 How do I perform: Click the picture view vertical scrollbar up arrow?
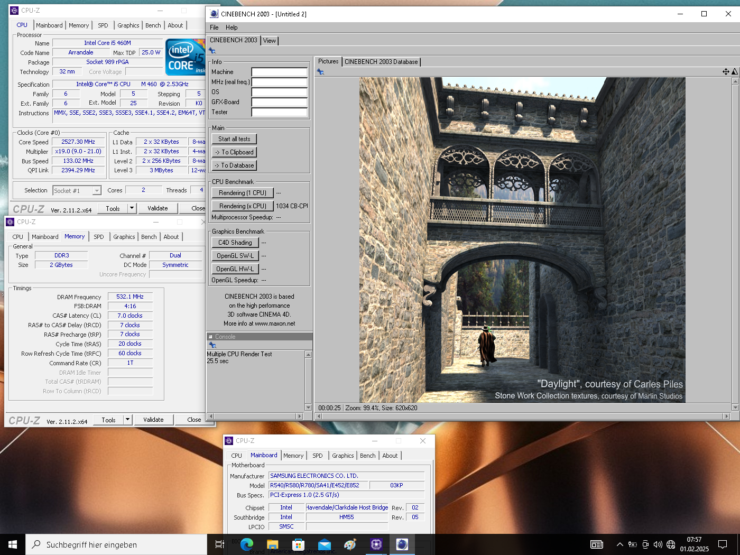point(735,81)
